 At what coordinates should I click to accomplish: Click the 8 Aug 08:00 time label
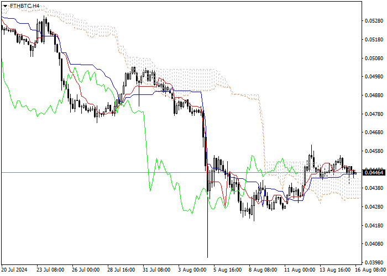tap(263, 270)
